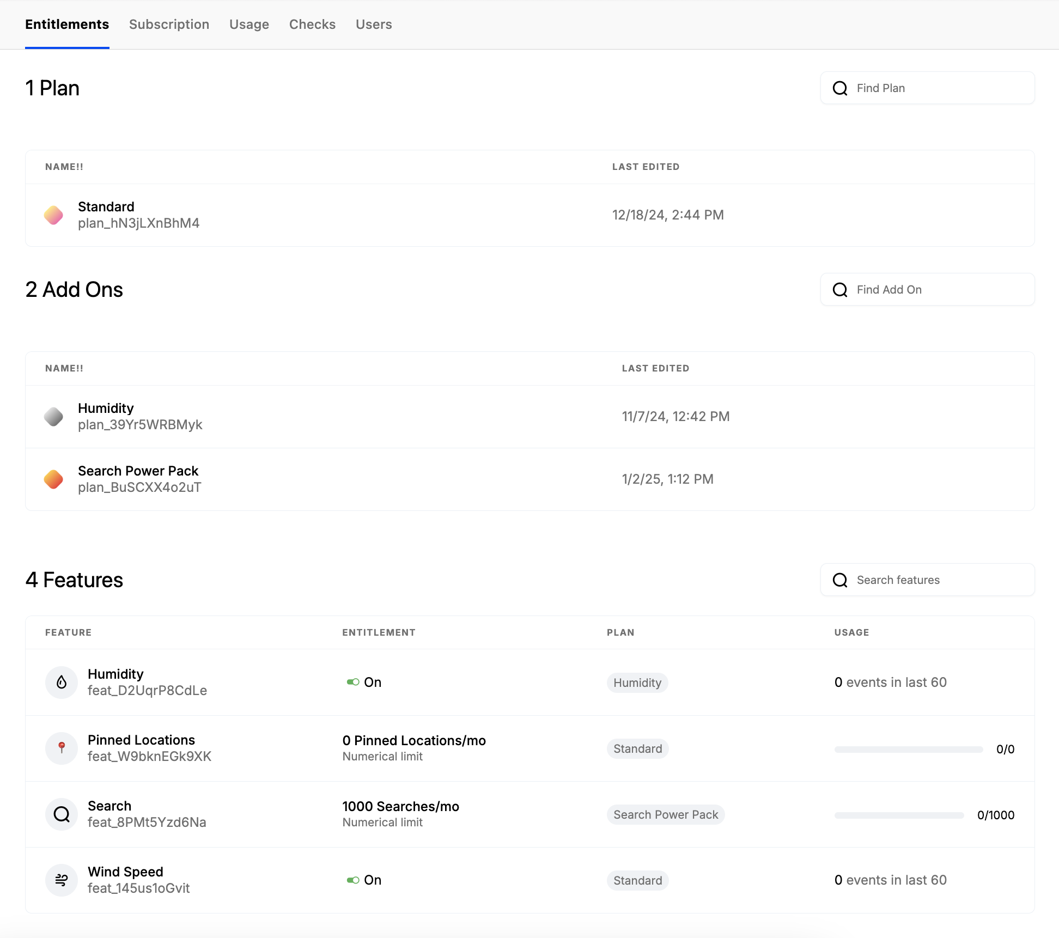Open the Checks tab
The image size is (1059, 938).
312,25
